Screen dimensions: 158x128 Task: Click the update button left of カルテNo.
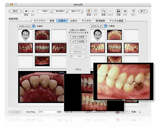pyautogui.click(x=15, y=112)
